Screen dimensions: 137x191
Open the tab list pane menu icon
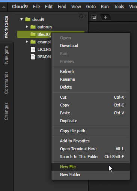[x=93, y=17]
